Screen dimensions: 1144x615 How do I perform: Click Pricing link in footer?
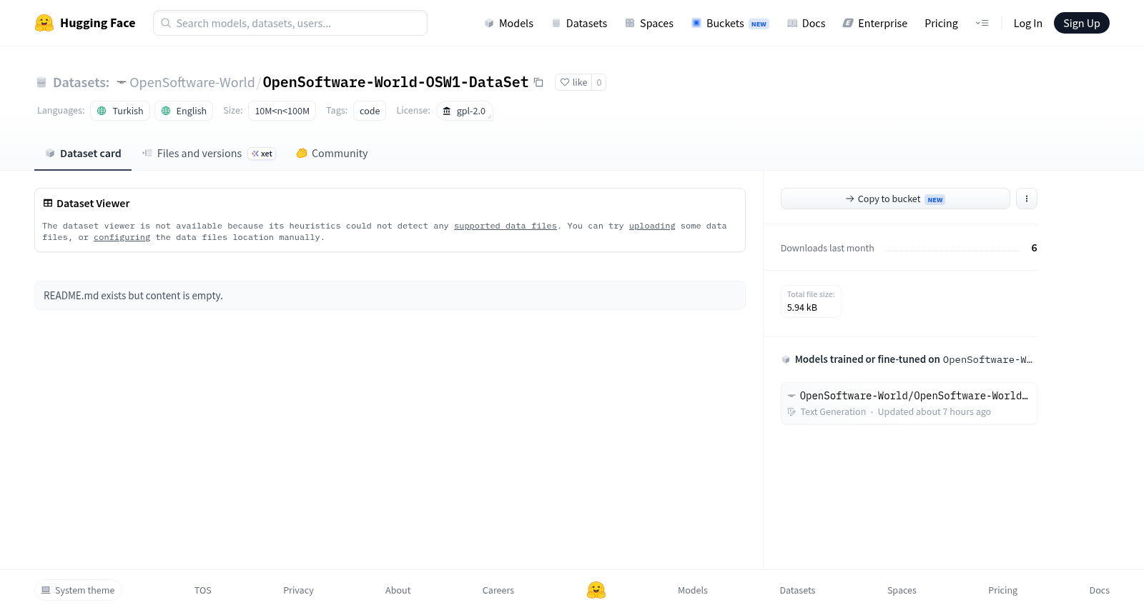click(1002, 590)
